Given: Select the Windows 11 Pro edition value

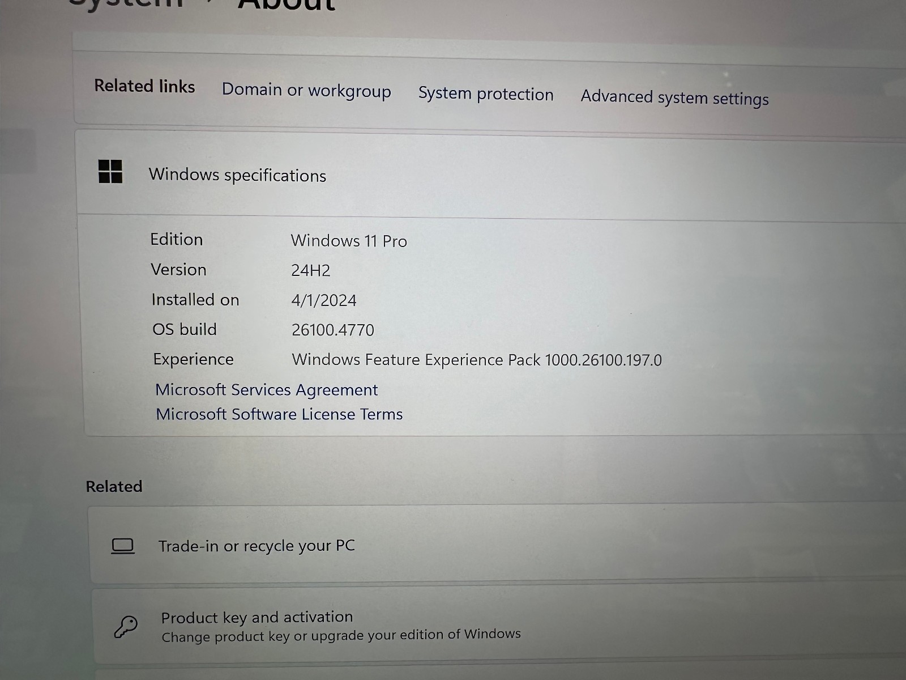Looking at the screenshot, I should point(349,241).
